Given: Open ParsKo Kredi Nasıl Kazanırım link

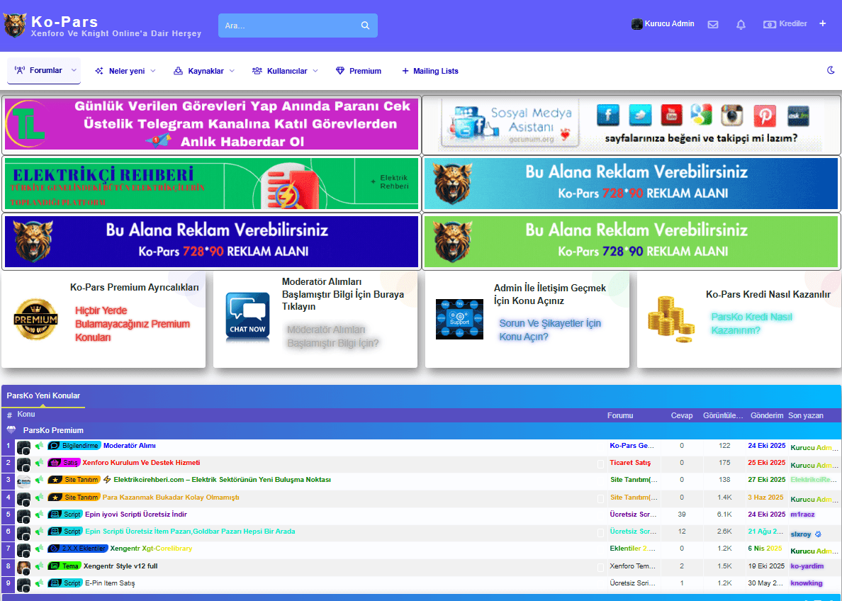Looking at the screenshot, I should pyautogui.click(x=751, y=323).
